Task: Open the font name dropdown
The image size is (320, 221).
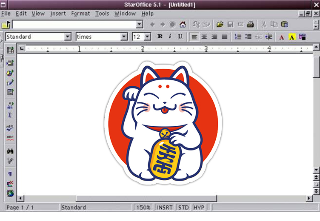Action: (x=124, y=37)
